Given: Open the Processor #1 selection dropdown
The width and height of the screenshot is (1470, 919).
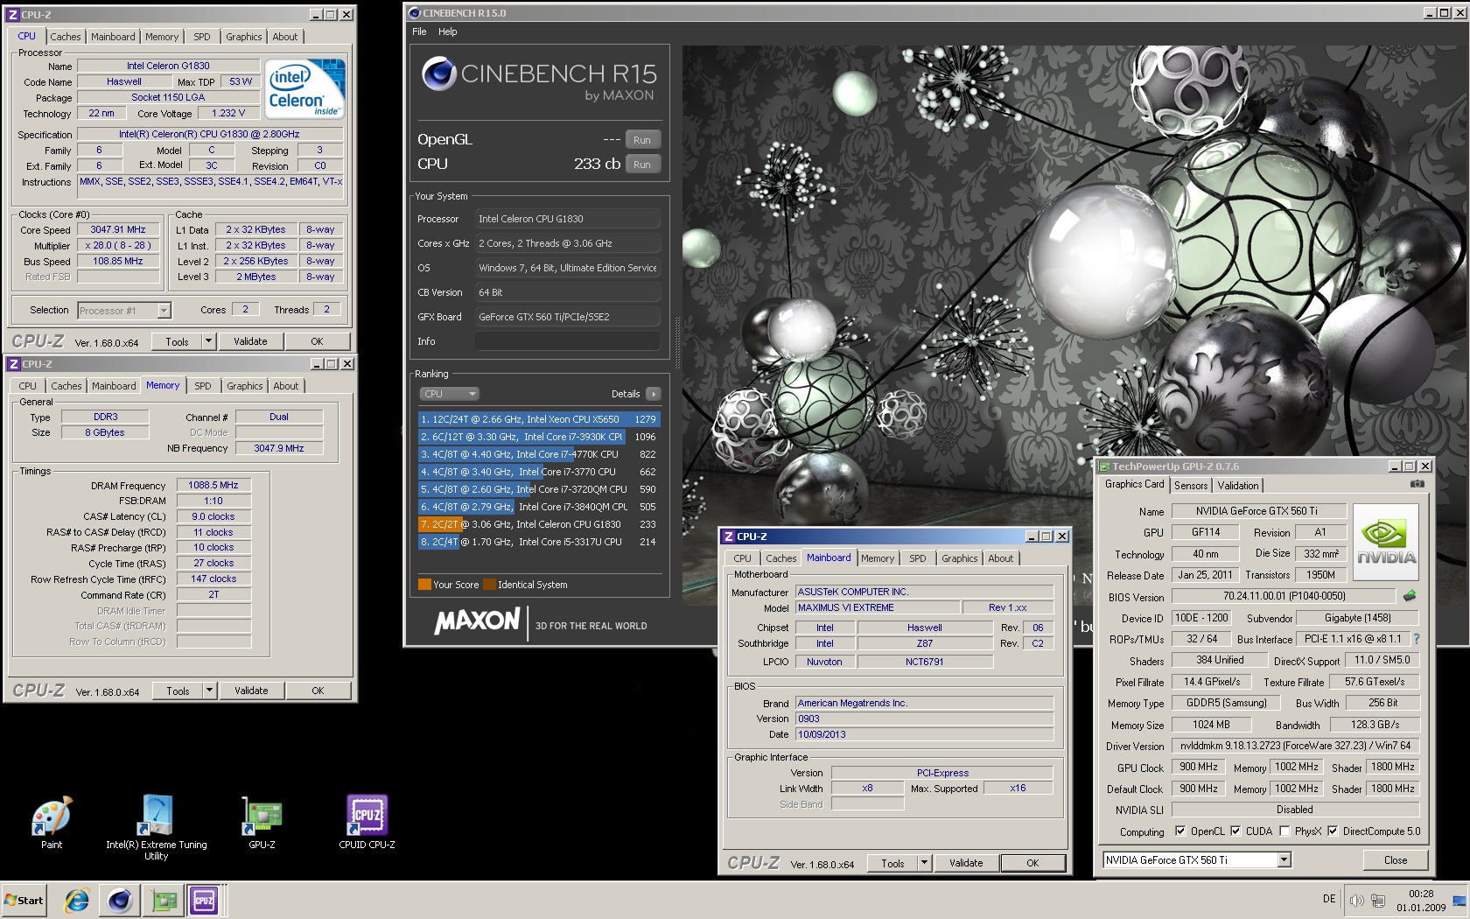Looking at the screenshot, I should [123, 311].
